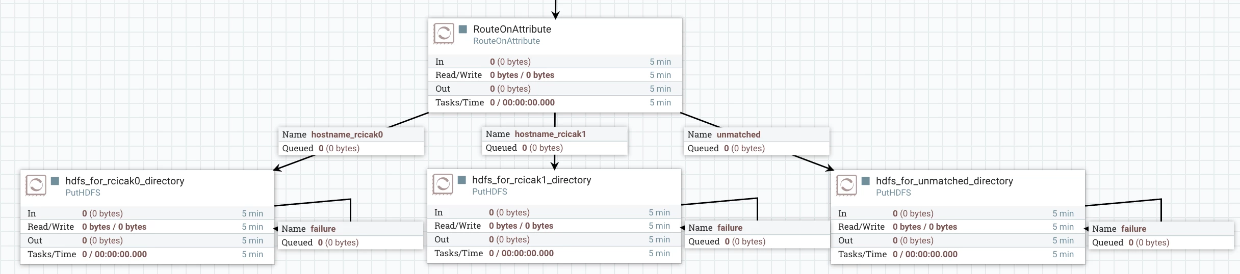Click the hdfs_for_rcicak1_directory processor icon
The height and width of the screenshot is (274, 1240).
pyautogui.click(x=443, y=184)
